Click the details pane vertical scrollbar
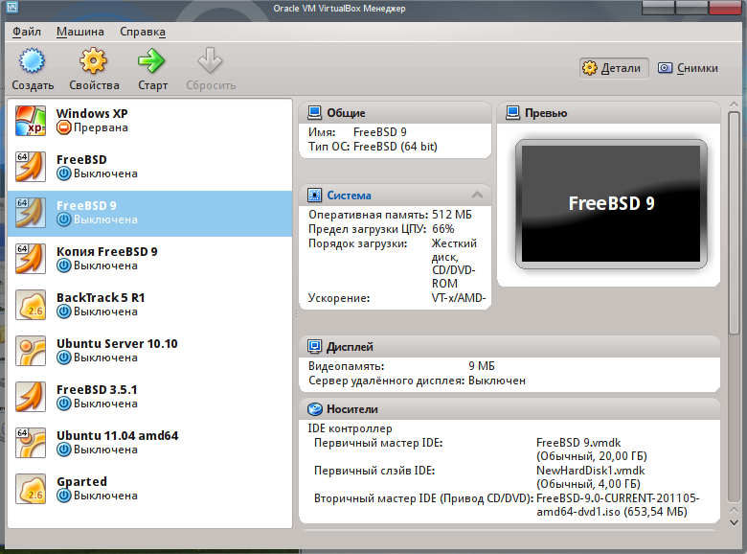This screenshot has width=747, height=554. [x=734, y=221]
